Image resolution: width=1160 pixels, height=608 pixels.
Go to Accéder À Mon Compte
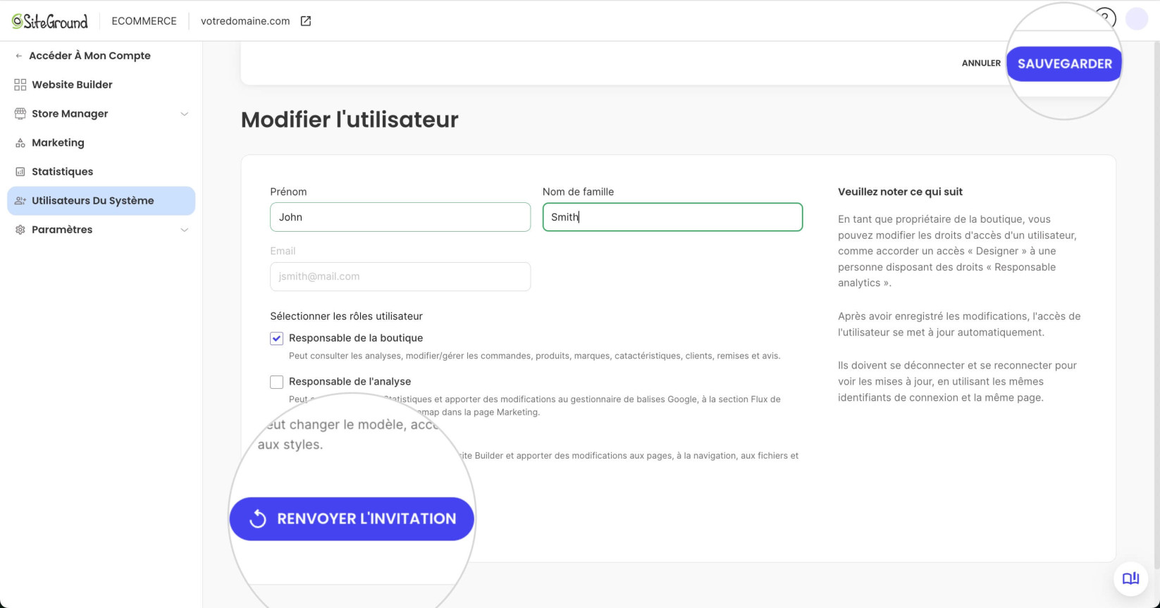coord(90,56)
